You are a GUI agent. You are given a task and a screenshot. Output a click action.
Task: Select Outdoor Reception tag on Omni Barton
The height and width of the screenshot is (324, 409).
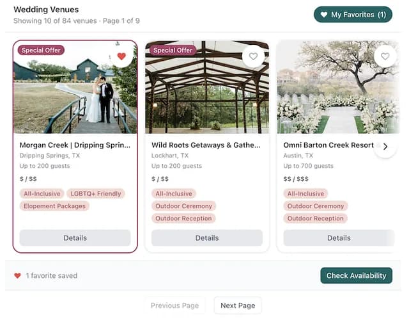(315, 218)
